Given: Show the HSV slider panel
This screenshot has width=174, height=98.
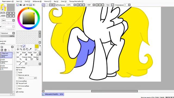Looking at the screenshot, I should point(24,5).
